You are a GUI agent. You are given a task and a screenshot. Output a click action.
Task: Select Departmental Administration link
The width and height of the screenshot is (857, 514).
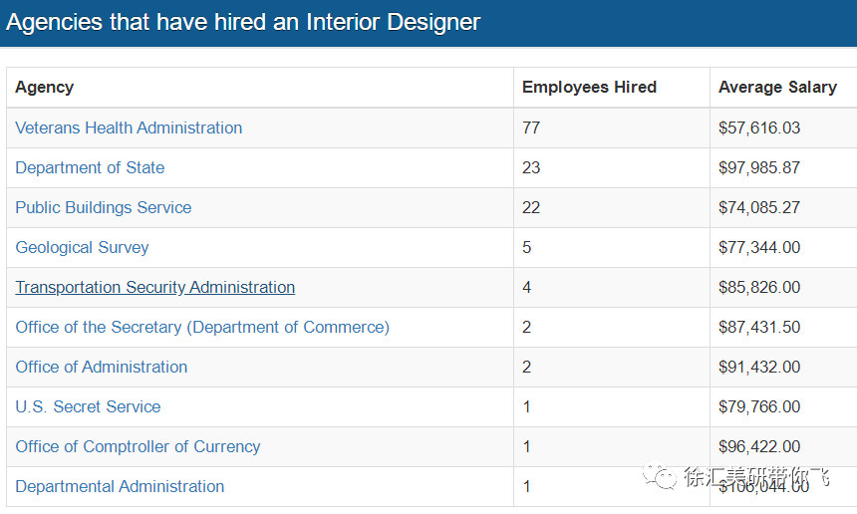pyautogui.click(x=120, y=487)
